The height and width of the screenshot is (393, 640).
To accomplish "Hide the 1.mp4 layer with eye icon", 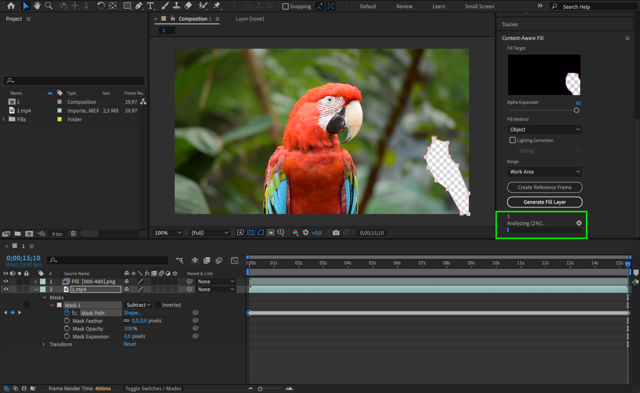I will pos(6,289).
